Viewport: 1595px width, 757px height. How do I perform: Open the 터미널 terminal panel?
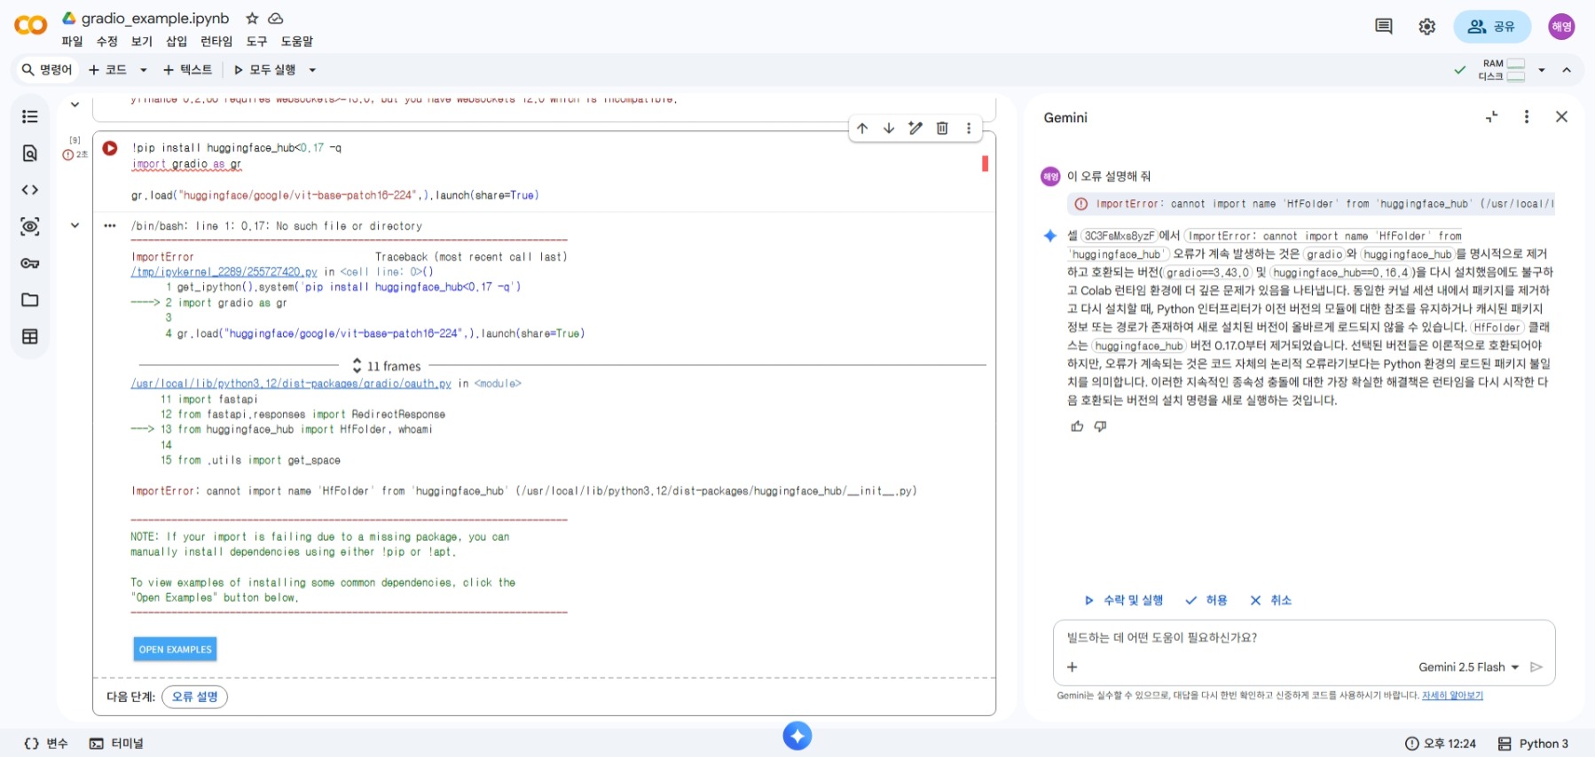[116, 744]
